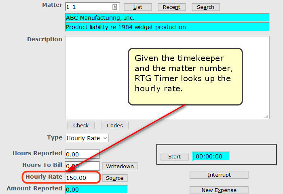Click the Description field label
283x194 pixels.
pos(44,39)
